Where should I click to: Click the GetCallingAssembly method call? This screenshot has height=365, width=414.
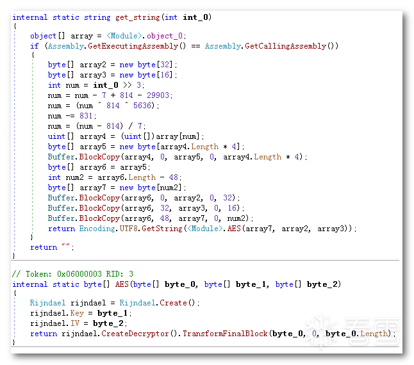point(285,46)
